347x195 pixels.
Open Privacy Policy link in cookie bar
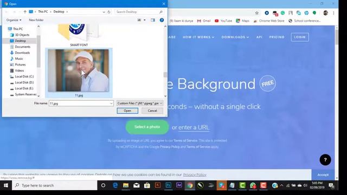195,174
